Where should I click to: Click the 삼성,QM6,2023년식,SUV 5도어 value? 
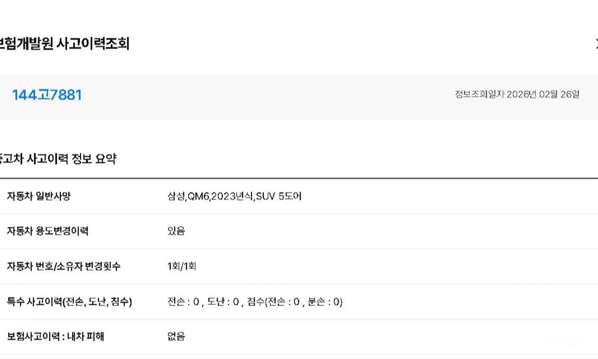(x=234, y=197)
